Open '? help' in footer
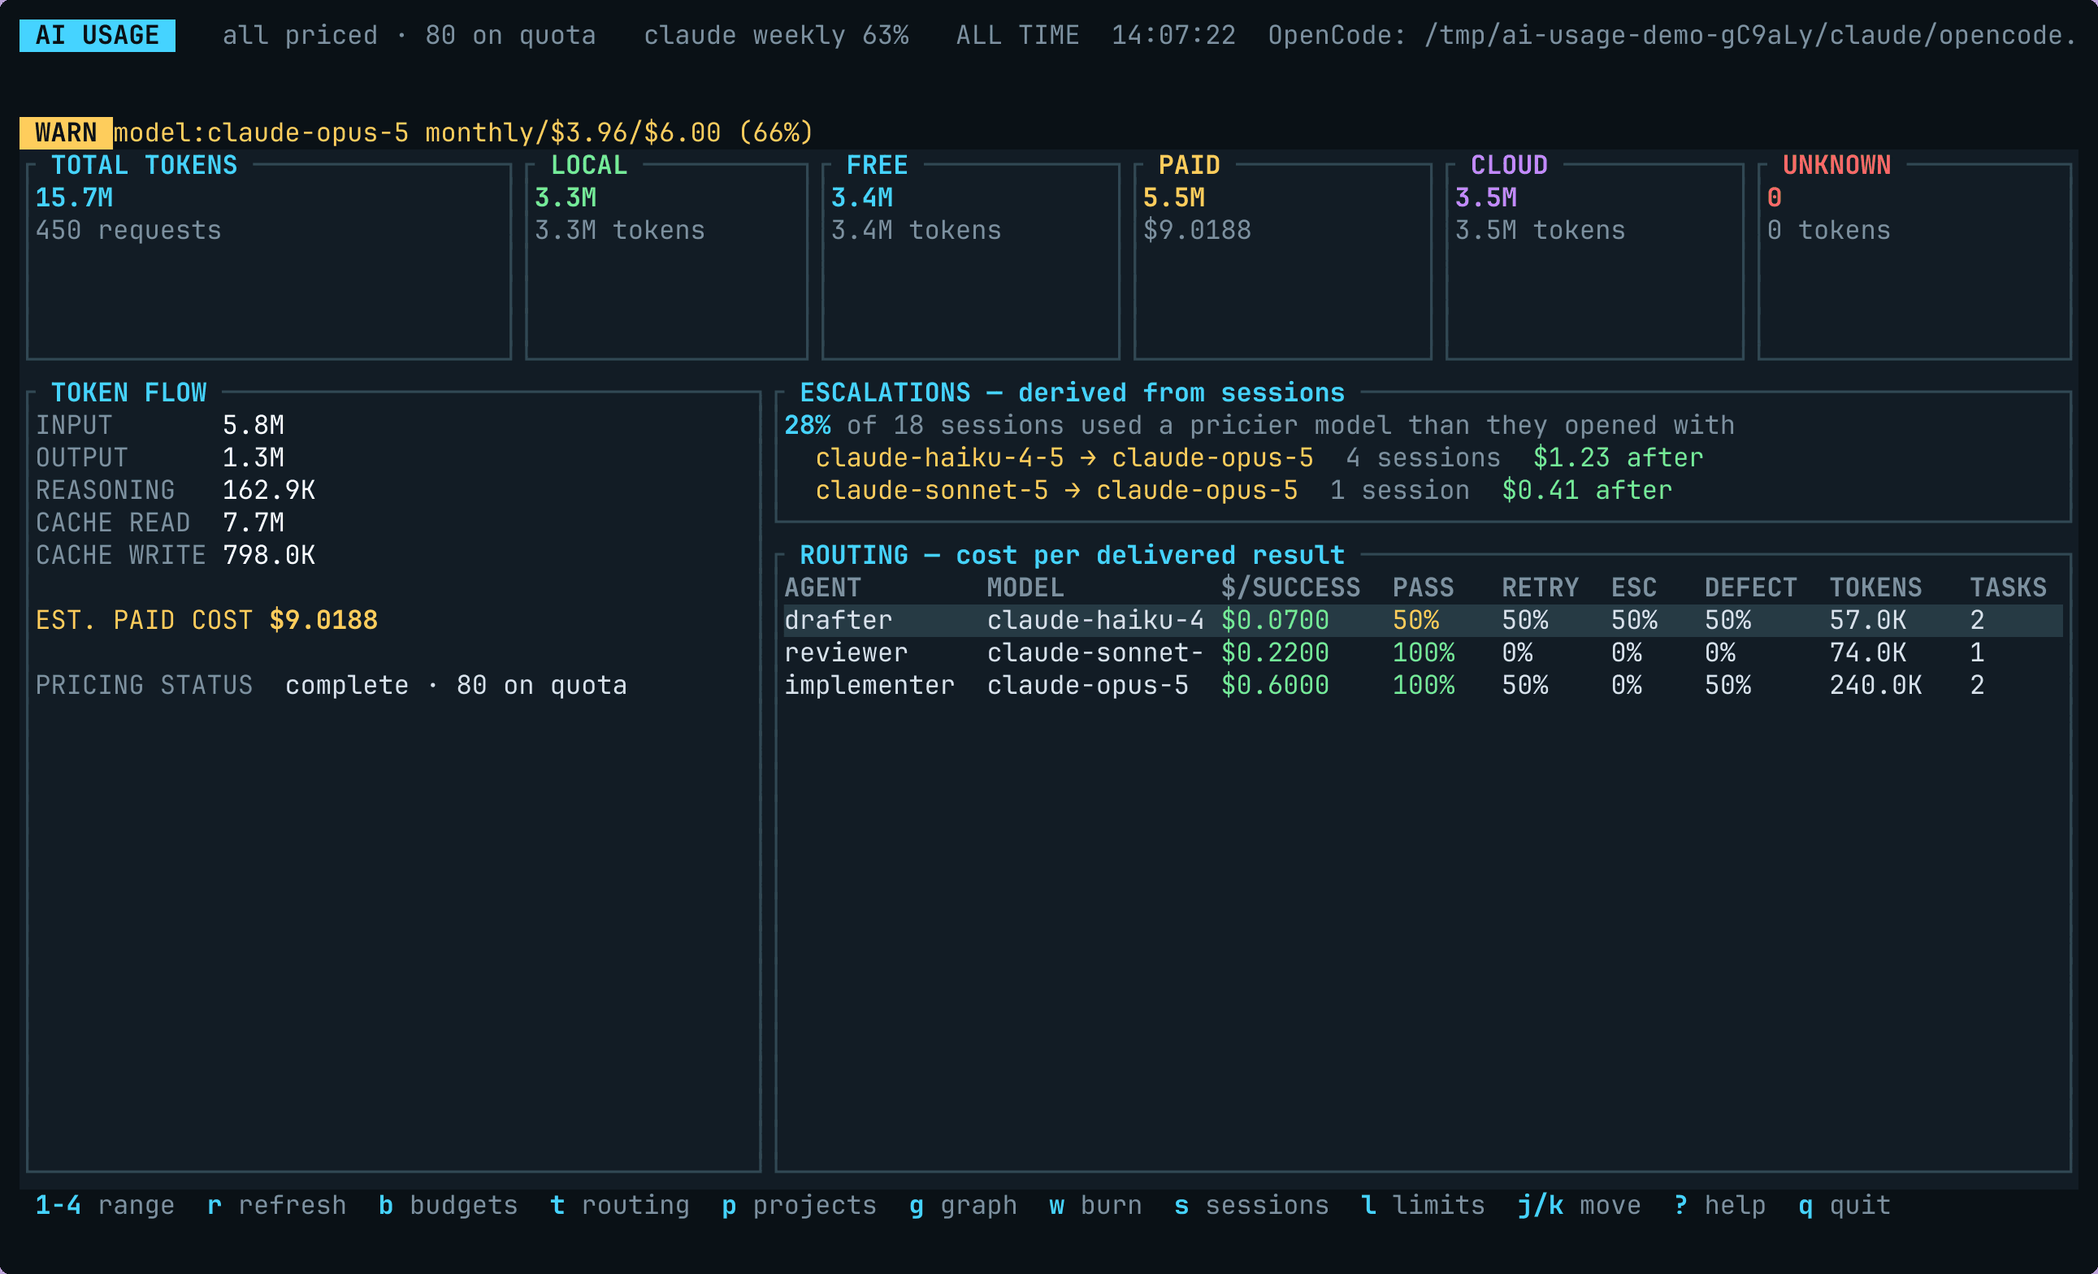Image resolution: width=2098 pixels, height=1274 pixels. (1719, 1205)
